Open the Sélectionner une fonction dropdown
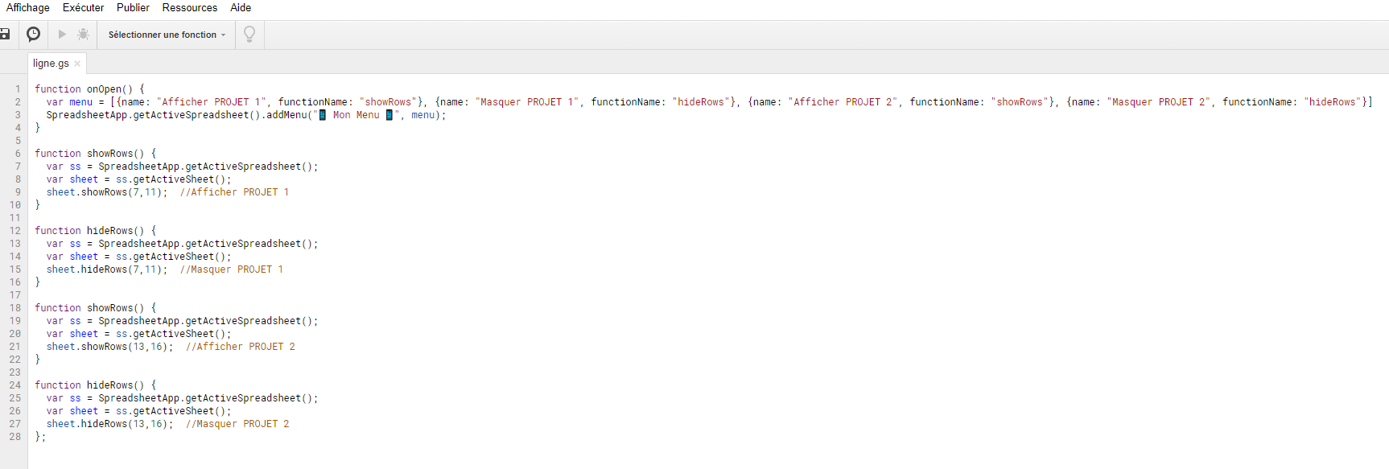Screen dimensions: 1389x469 click(167, 35)
